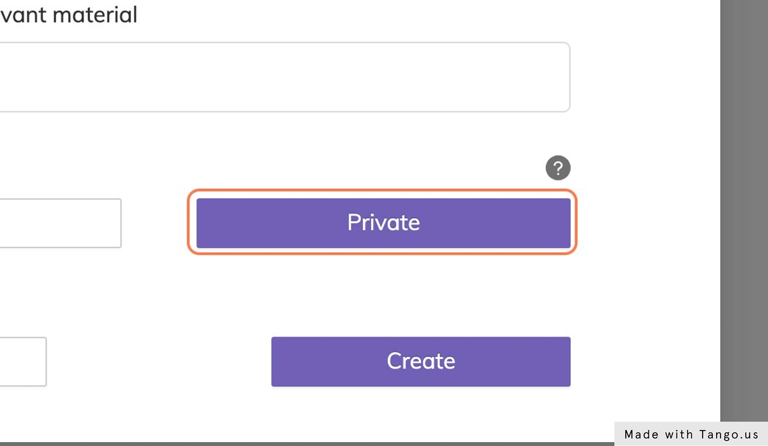Click inside the relevant material text area

click(x=285, y=76)
